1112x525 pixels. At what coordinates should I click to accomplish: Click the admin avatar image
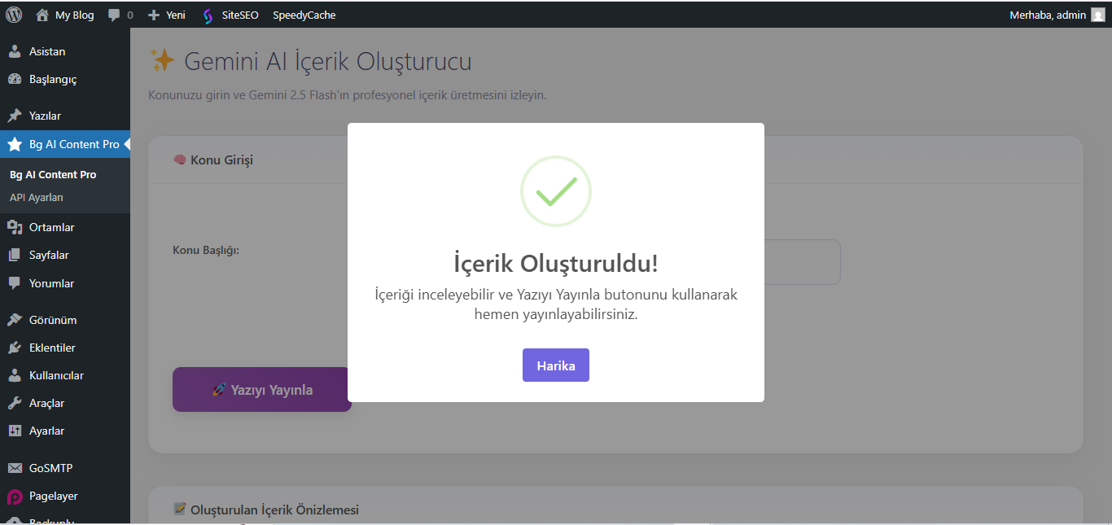(x=1098, y=15)
